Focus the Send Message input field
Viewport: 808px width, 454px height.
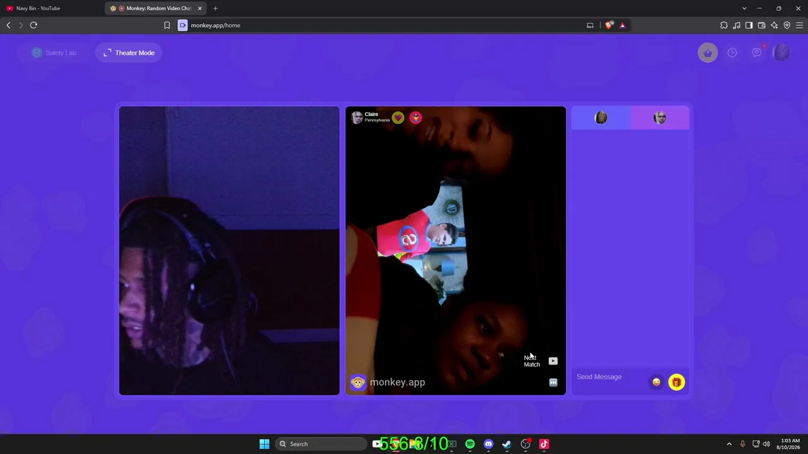pos(610,377)
